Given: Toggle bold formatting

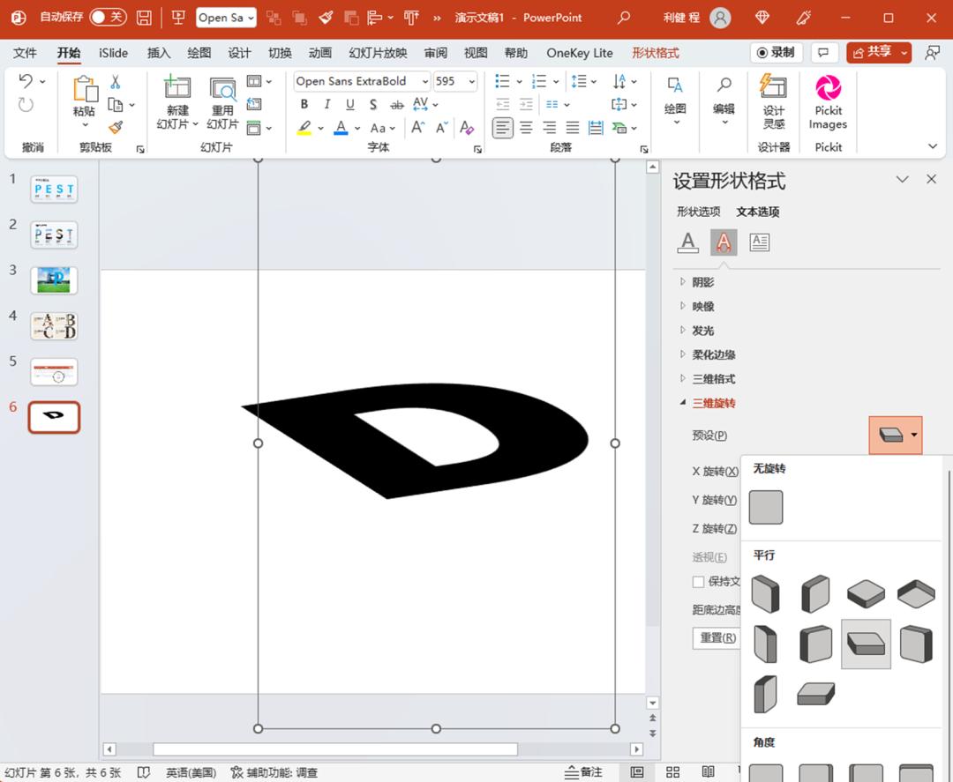Looking at the screenshot, I should [x=304, y=104].
